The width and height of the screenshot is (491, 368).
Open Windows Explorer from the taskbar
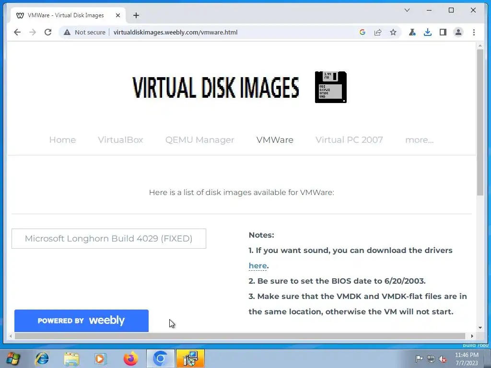pos(71,358)
